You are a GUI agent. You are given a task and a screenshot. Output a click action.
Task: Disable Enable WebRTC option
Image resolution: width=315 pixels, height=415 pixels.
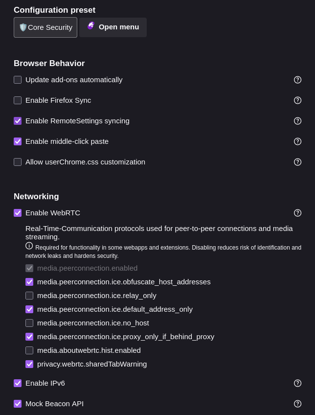18,213
